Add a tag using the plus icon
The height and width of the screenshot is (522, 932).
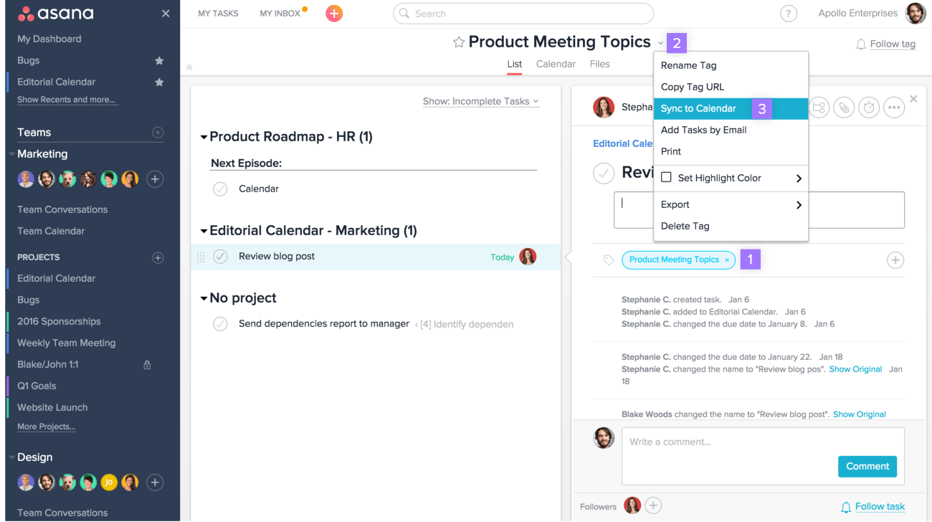click(895, 260)
